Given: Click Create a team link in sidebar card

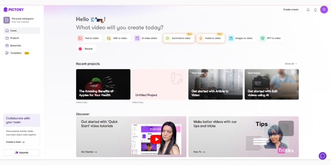Looking at the screenshot, I should pos(15,142).
